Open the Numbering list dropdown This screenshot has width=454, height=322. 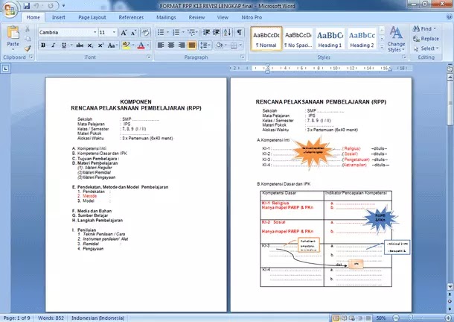tap(183, 32)
